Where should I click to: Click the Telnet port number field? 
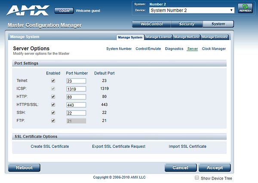click(x=76, y=81)
